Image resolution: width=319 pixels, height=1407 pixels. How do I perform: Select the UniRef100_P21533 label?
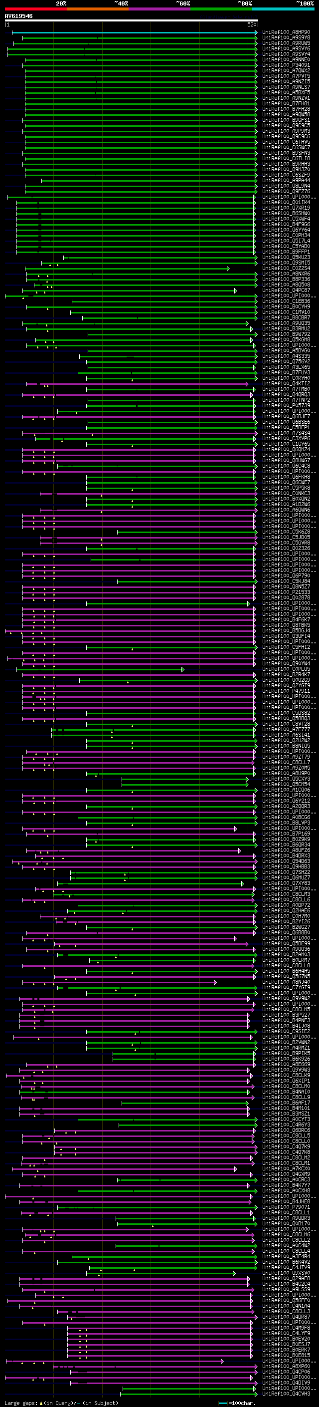pyautogui.click(x=286, y=592)
